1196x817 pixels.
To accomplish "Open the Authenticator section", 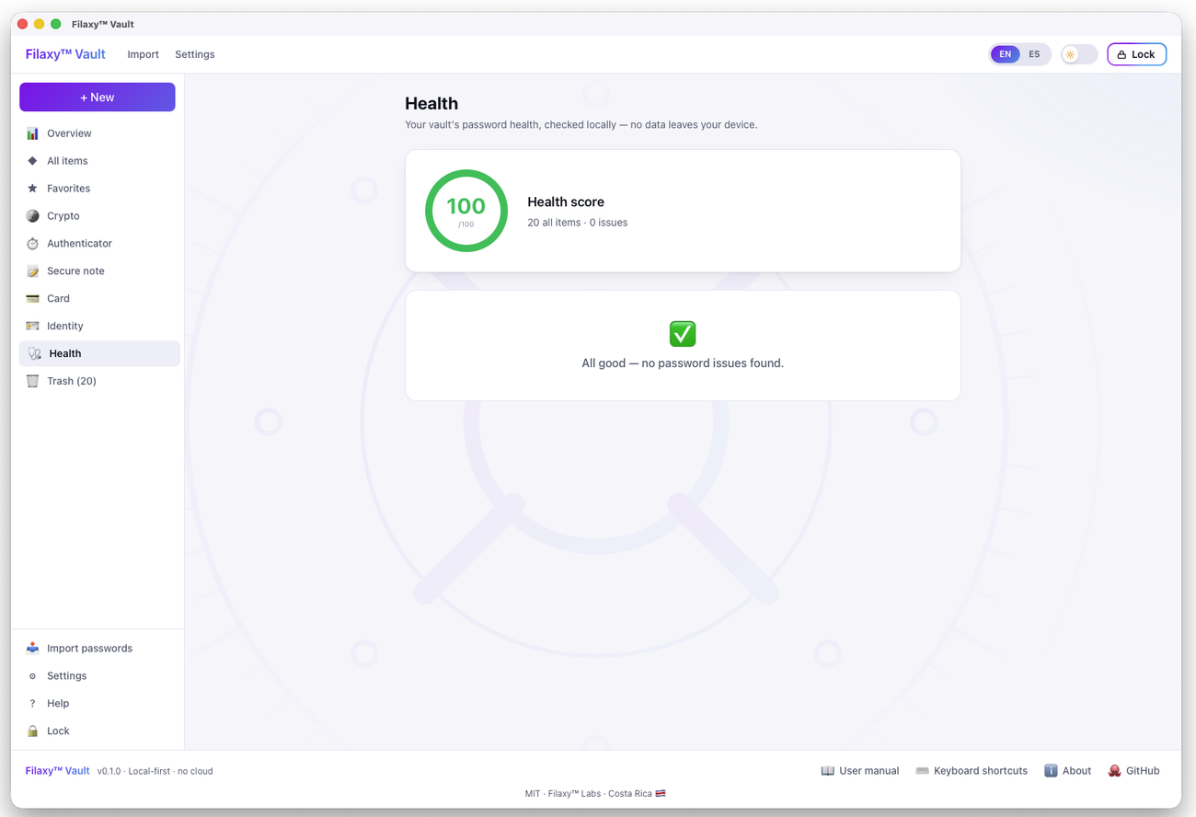I will coord(99,244).
